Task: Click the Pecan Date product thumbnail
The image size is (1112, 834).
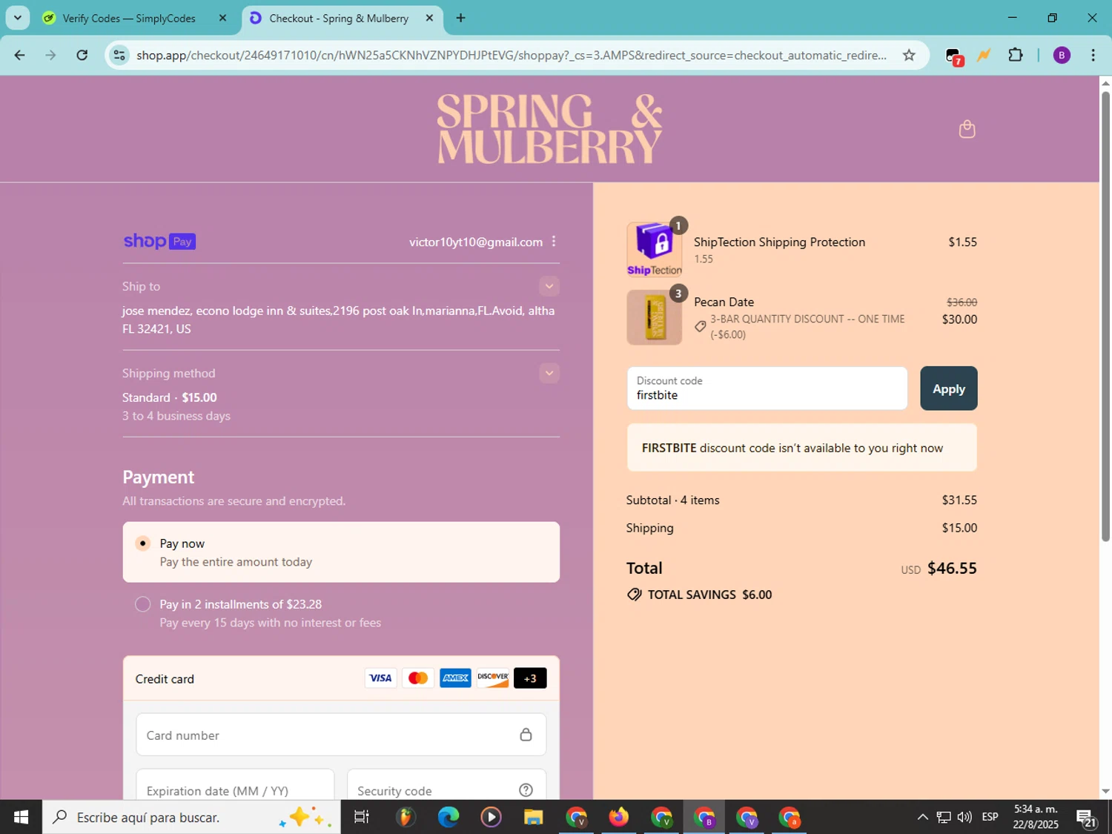Action: (654, 317)
